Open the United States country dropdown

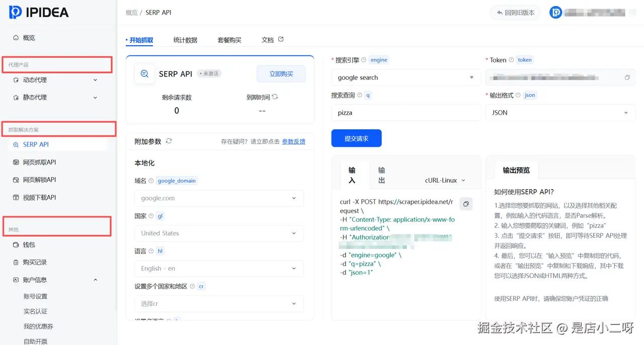coord(219,233)
